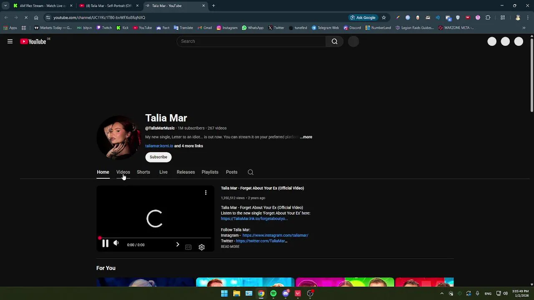Close the Talia Mar - YouTube tab
The image size is (534, 300).
(x=204, y=6)
